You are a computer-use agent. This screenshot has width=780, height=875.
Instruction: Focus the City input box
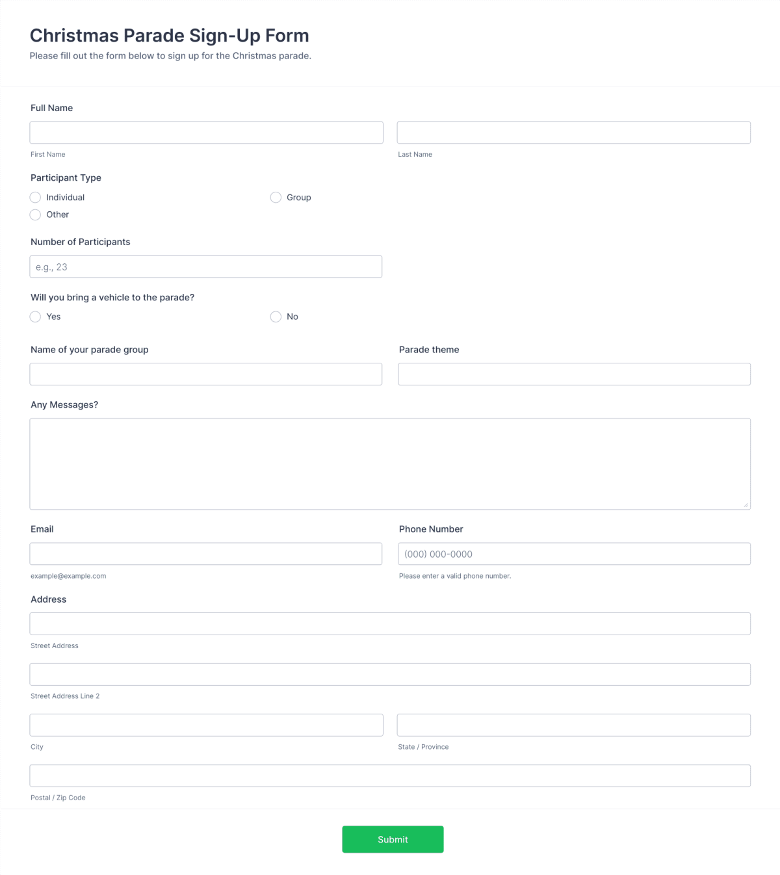206,724
